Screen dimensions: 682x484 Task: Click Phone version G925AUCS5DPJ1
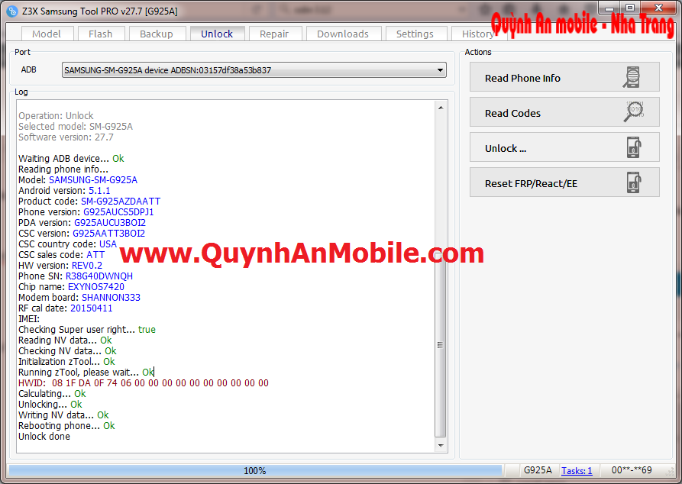(x=118, y=212)
